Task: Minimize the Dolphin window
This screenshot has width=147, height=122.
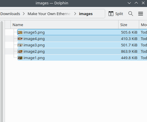Action: pyautogui.click(x=129, y=3)
